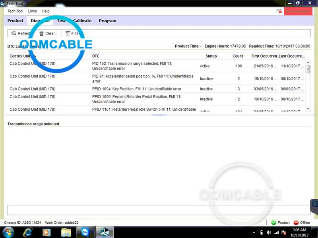Click the Engine Hours 17478.95 readout
318x238 pixels.
225,46
